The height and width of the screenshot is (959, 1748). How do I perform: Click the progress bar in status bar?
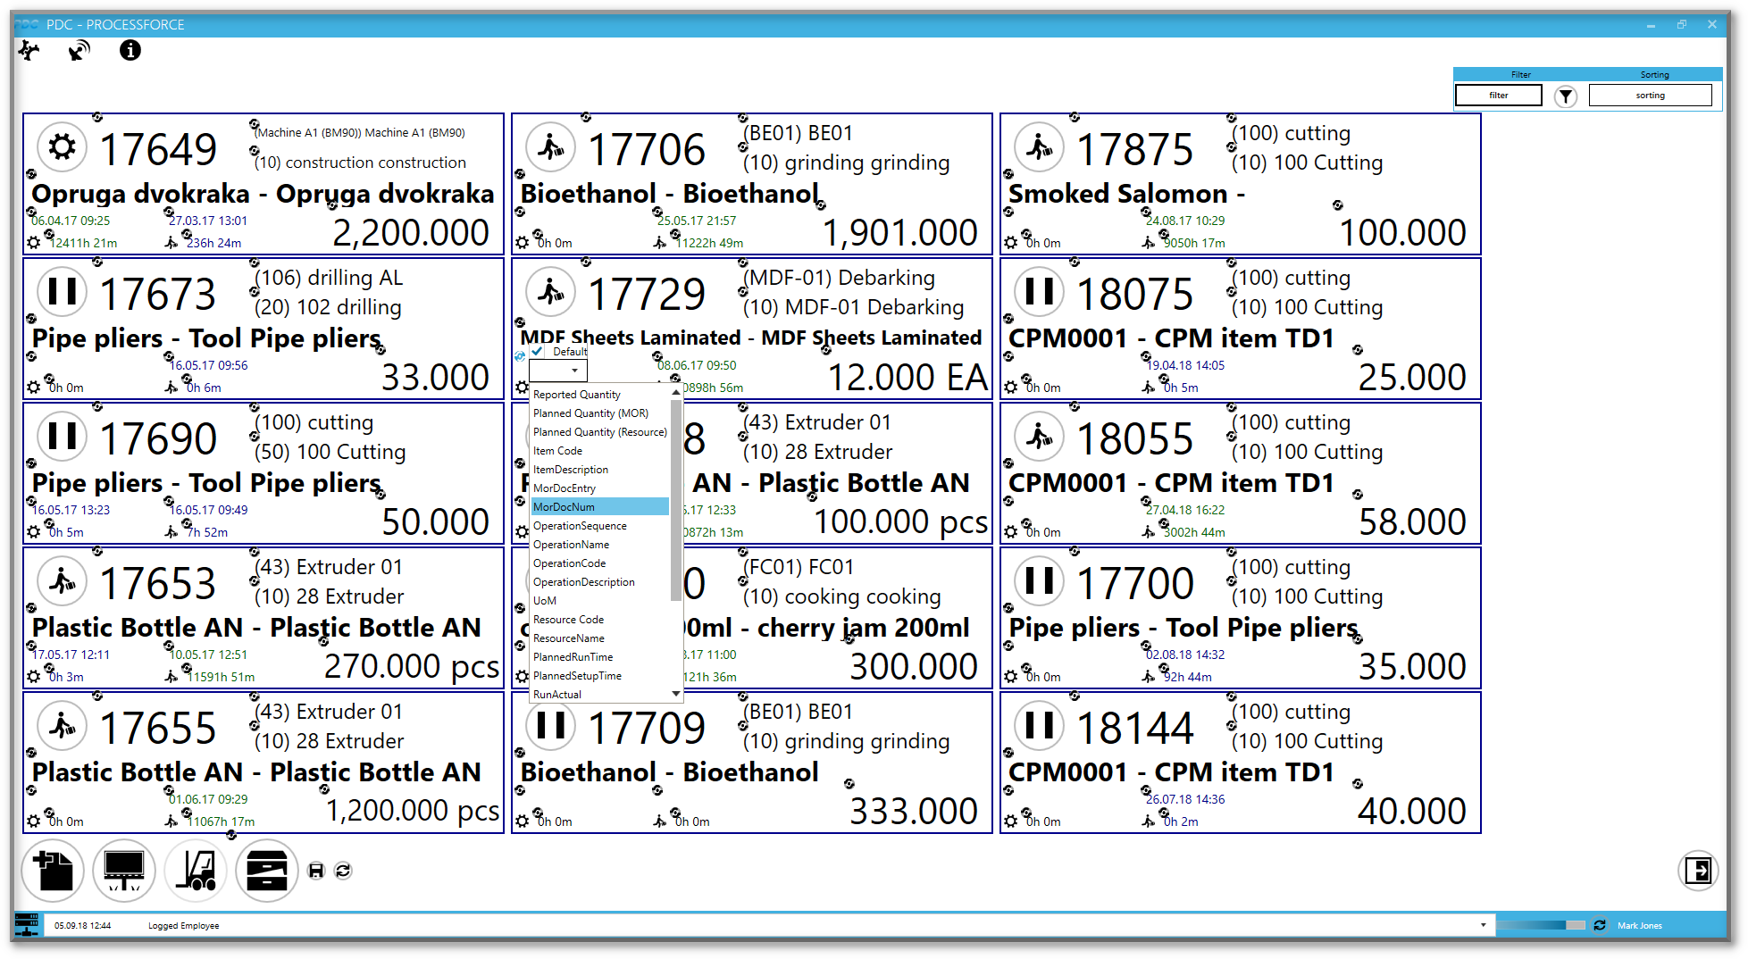tap(1541, 925)
